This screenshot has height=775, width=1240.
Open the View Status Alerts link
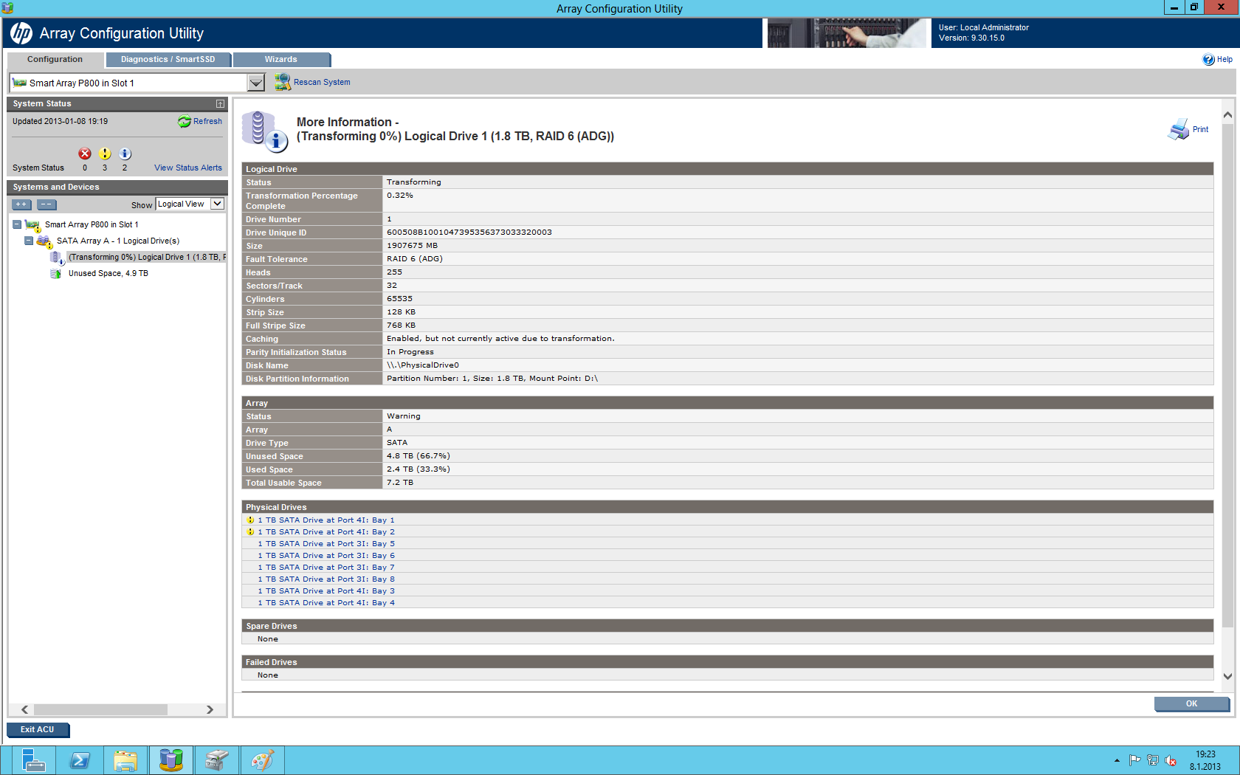click(188, 168)
